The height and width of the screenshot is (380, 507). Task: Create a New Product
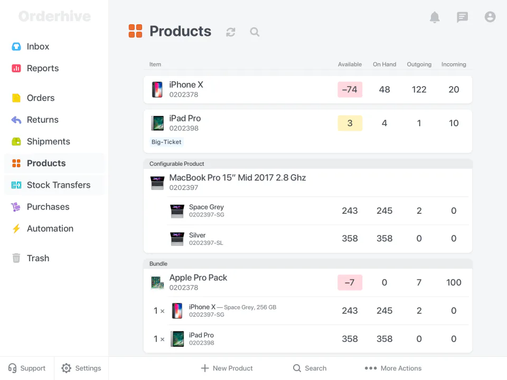[227, 368]
